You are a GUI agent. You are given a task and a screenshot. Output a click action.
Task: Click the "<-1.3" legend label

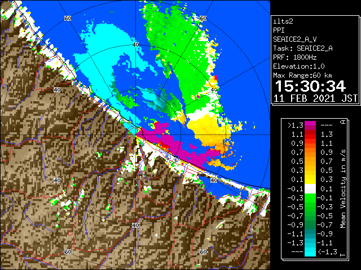(x=327, y=251)
